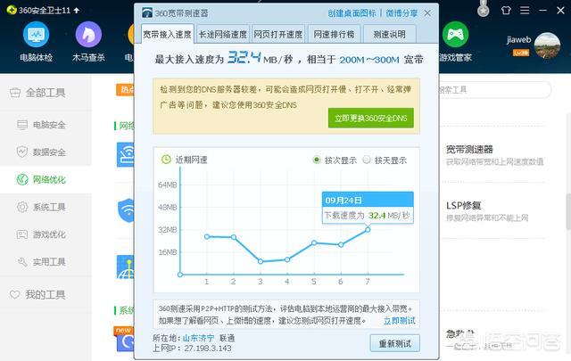This screenshot has height=361, width=571.
Task: Click the main window vertical scrollbar
Action: pyautogui.click(x=568, y=212)
